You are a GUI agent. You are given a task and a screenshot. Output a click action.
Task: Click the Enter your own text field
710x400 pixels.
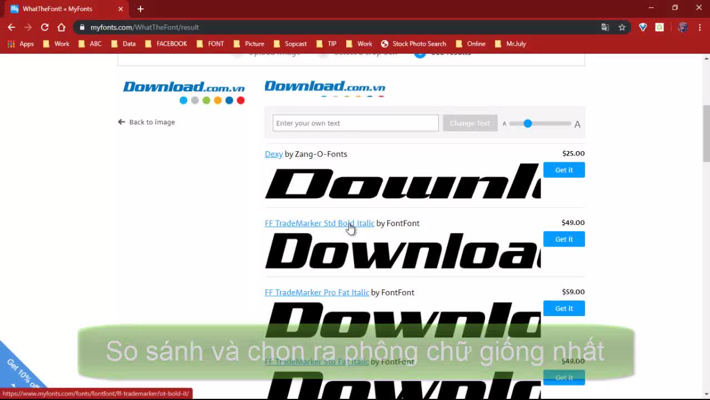pos(356,123)
